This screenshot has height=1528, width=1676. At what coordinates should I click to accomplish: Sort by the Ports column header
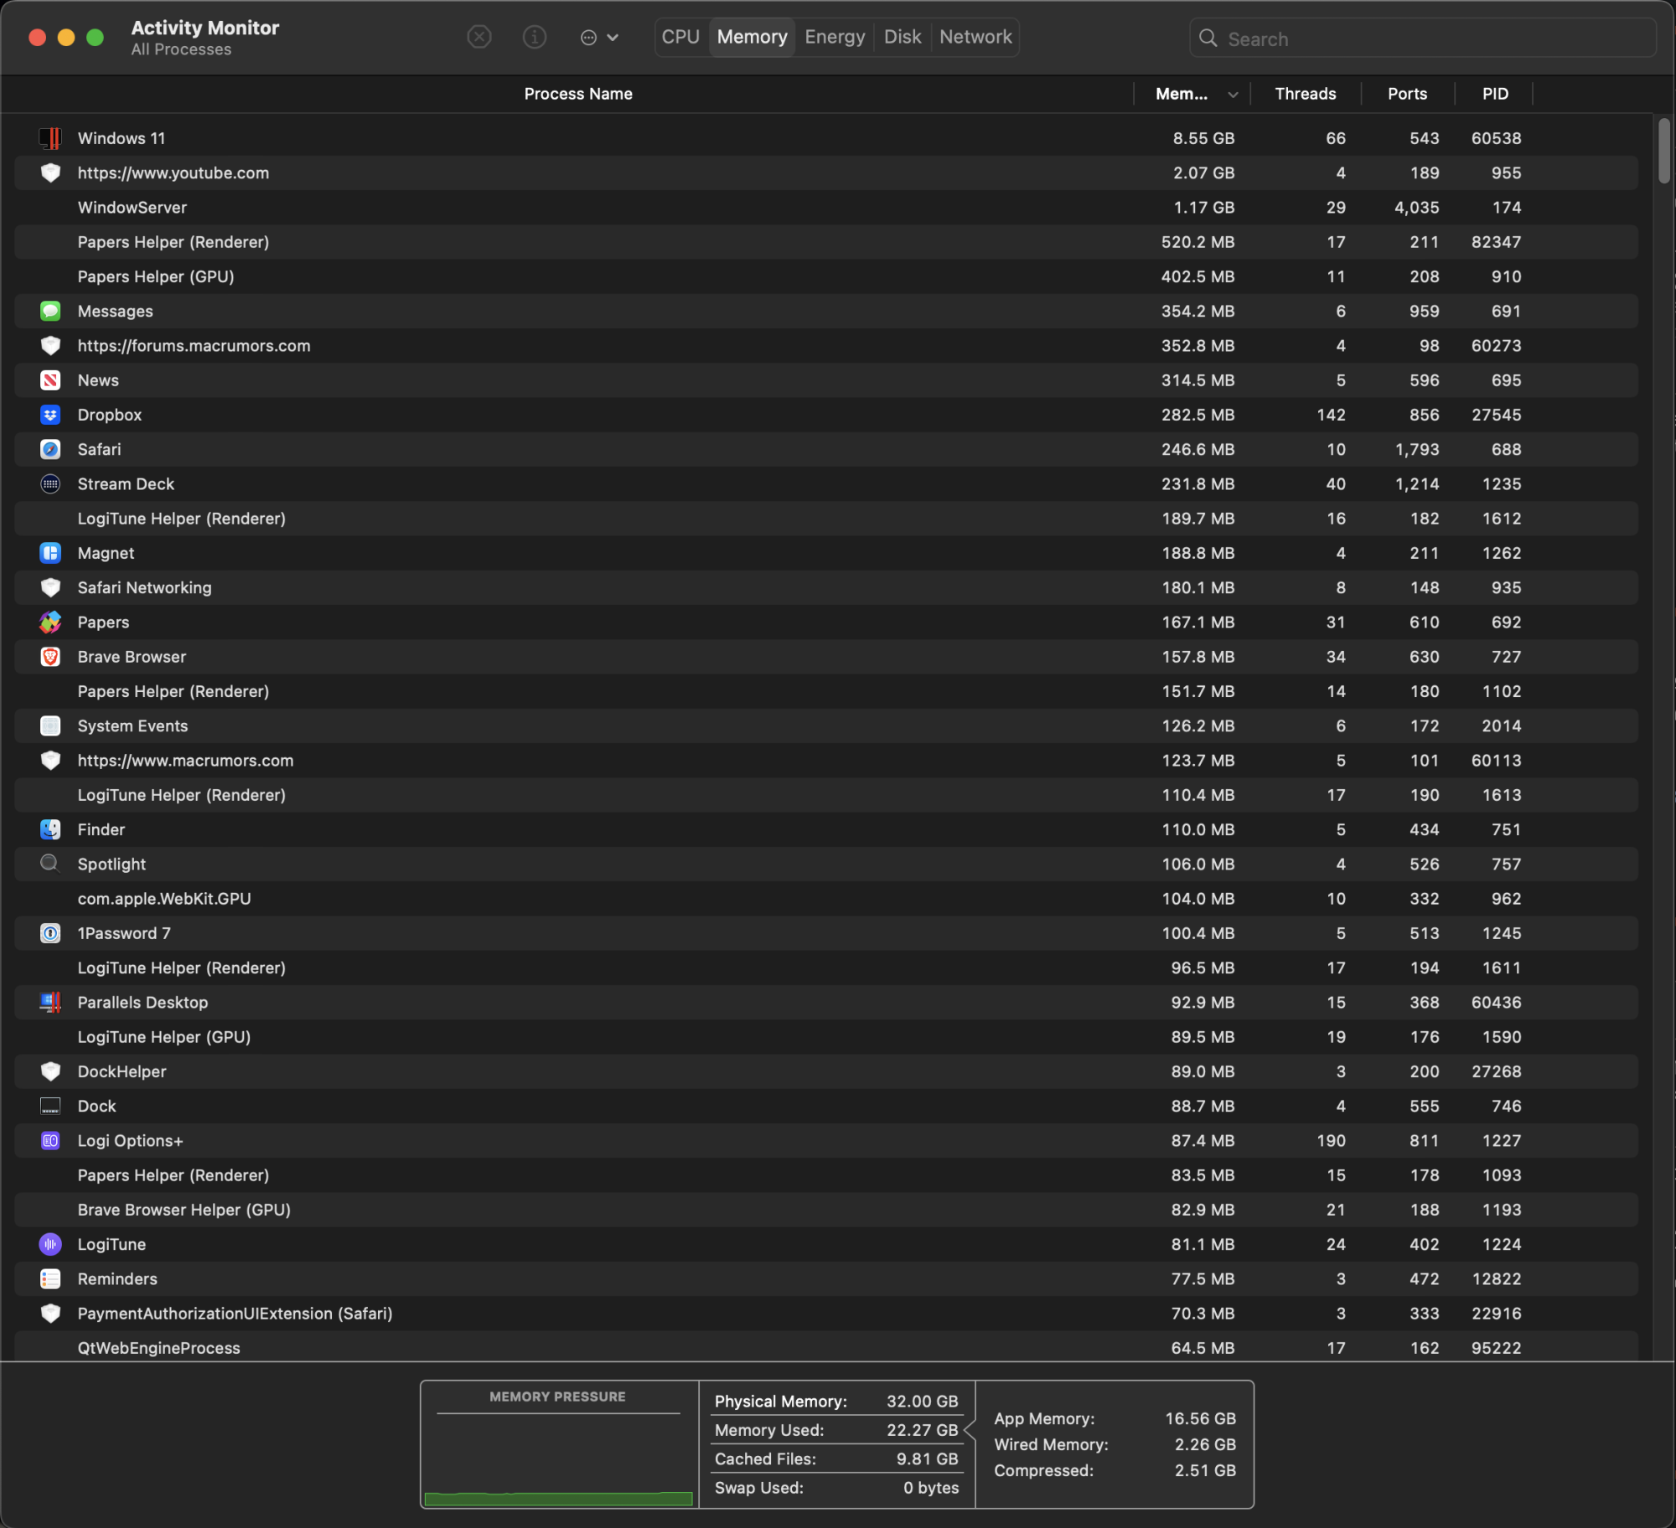click(x=1407, y=94)
